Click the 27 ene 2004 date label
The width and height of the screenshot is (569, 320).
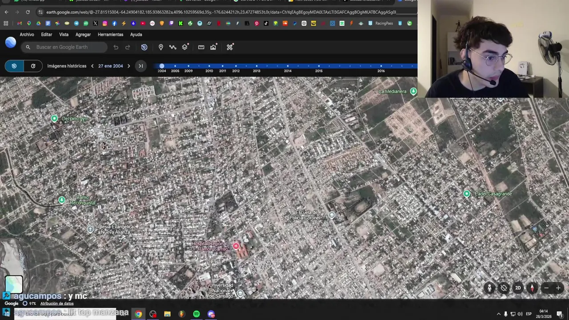(111, 66)
